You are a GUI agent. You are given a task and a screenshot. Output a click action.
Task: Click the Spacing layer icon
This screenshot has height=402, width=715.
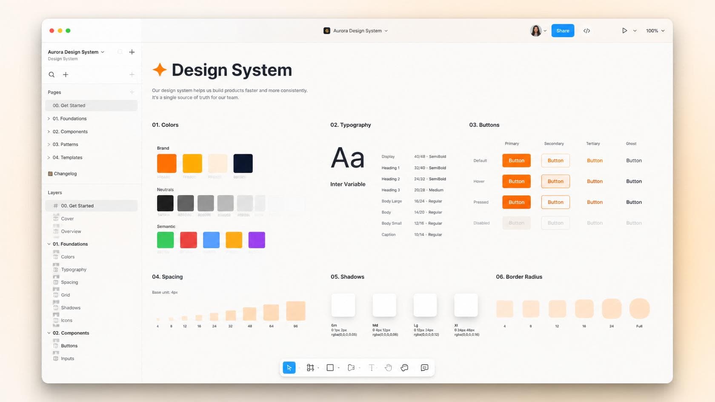(x=56, y=282)
